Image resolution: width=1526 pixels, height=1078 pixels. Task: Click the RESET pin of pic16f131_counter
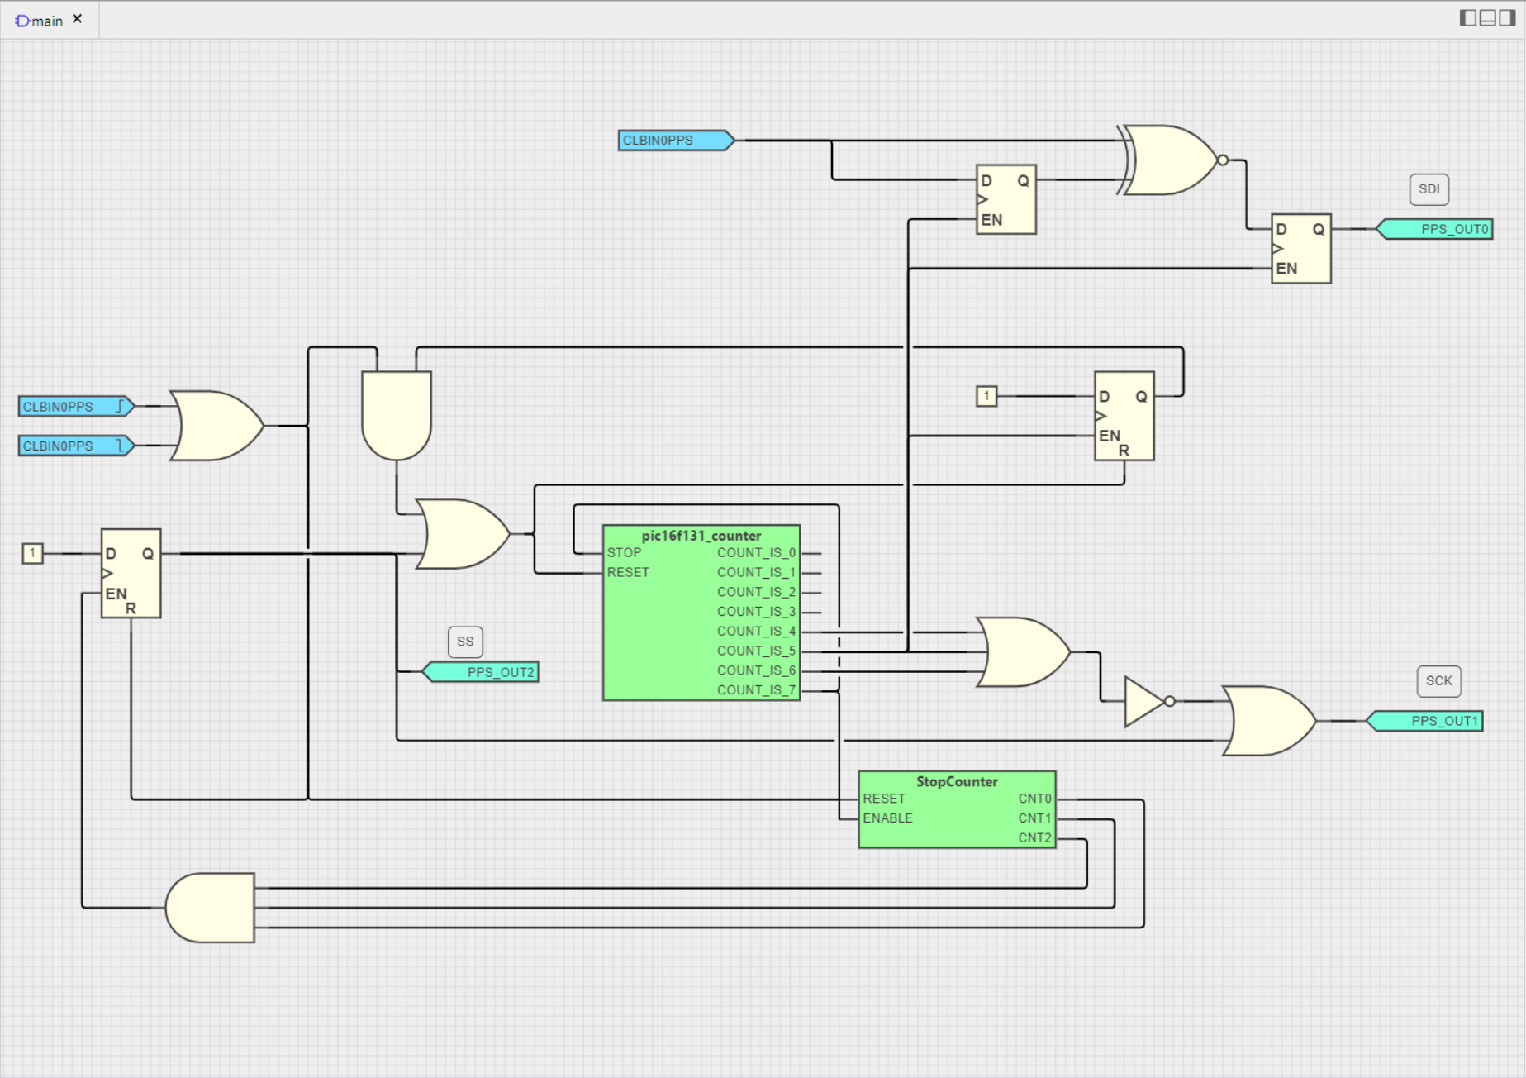(x=628, y=572)
